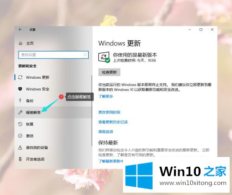Focus the 查找设置 search field

(x=53, y=55)
